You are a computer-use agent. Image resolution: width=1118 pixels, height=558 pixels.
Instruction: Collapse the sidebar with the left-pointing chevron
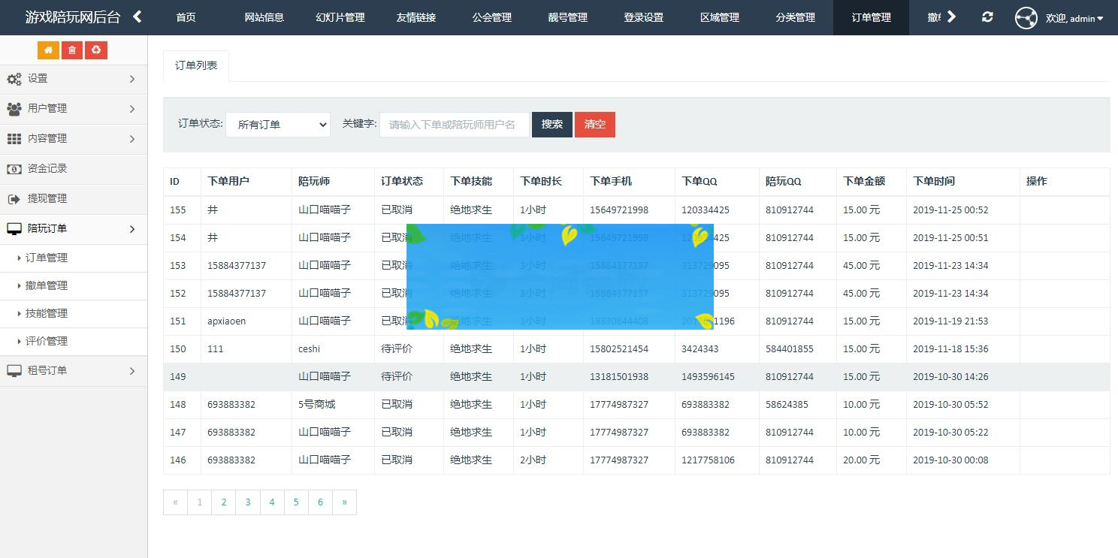[137, 15]
